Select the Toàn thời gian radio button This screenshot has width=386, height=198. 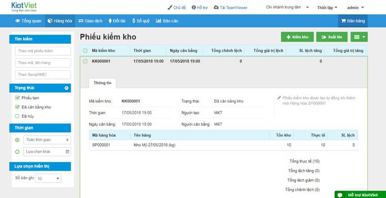click(x=17, y=140)
